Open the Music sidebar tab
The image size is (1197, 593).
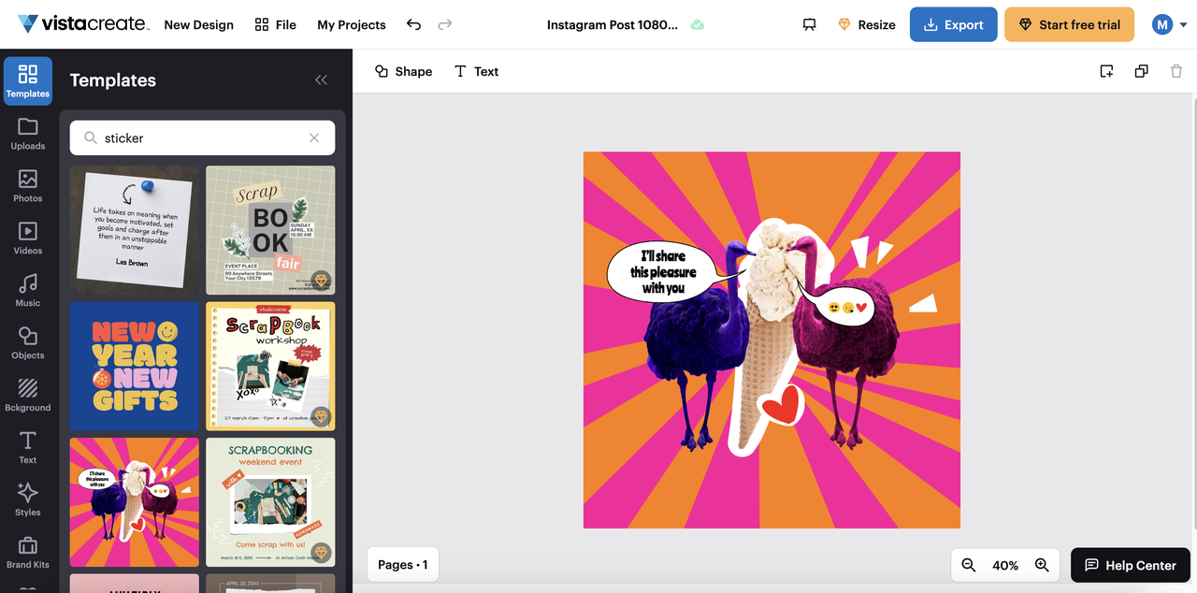click(28, 290)
